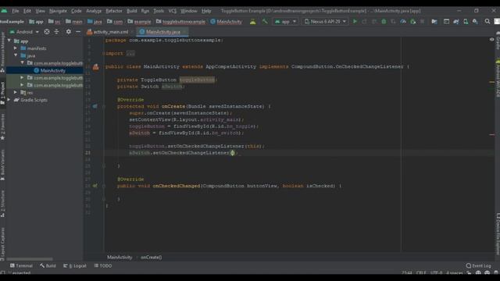Viewport: 500px width, 281px height.
Task: Click the class gutter icon beside MainActivity declaration
Action: click(95, 66)
